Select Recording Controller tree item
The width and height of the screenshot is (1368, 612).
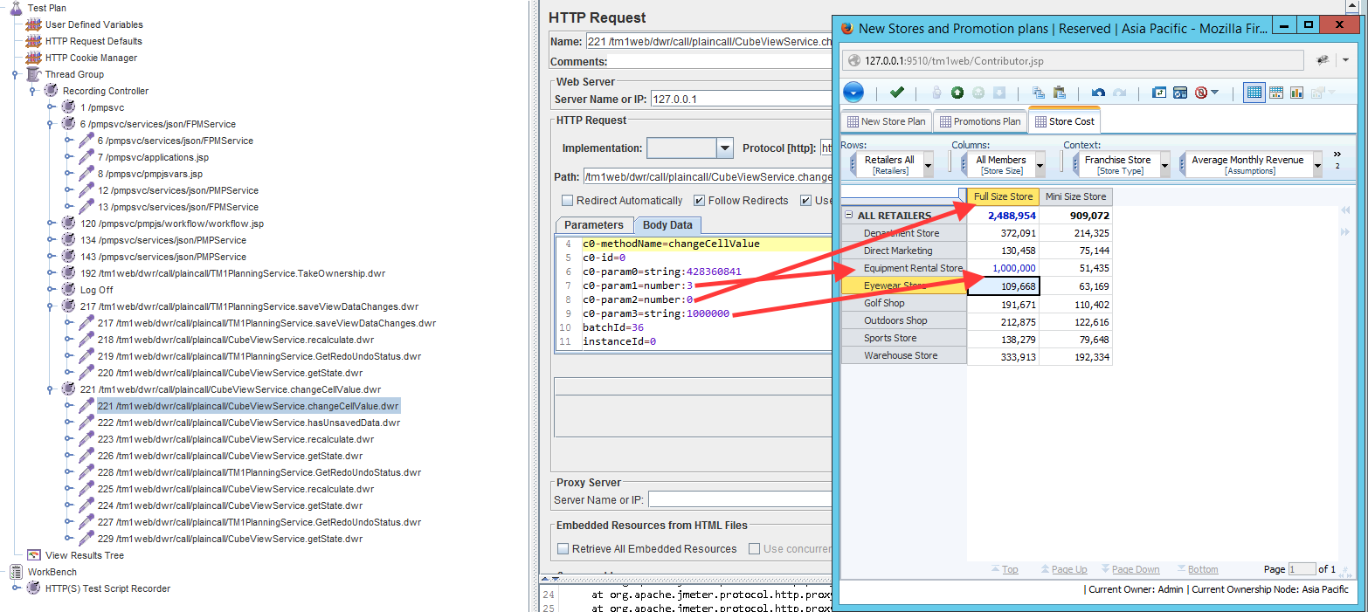tap(106, 91)
